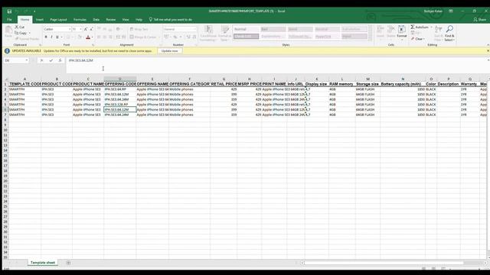Click the Clear eraser command

pyautogui.click(x=417, y=39)
